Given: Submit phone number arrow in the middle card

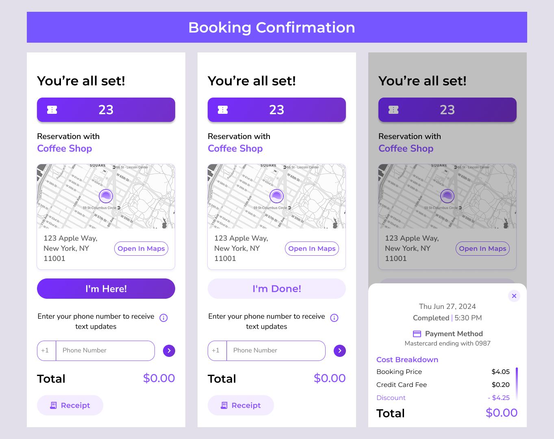Looking at the screenshot, I should point(340,351).
